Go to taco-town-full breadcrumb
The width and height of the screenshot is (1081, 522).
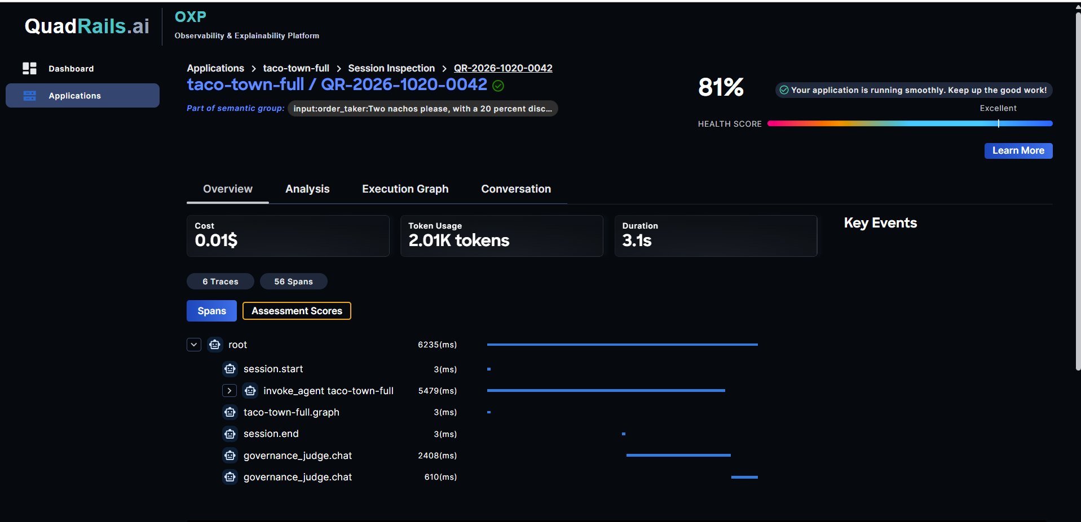pos(296,68)
